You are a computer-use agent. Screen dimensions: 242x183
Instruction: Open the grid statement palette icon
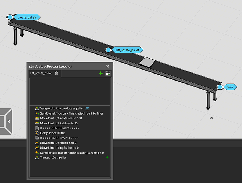pyautogui.click(x=108, y=74)
